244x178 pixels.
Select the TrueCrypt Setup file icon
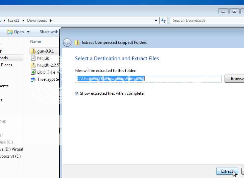click(x=33, y=79)
